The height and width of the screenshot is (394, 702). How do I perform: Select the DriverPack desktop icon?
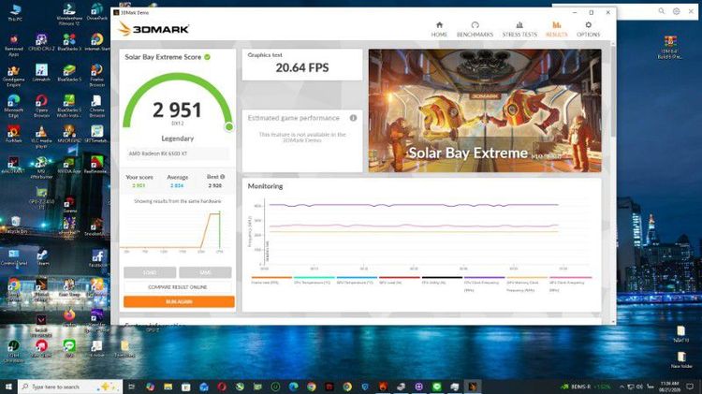tap(97, 12)
